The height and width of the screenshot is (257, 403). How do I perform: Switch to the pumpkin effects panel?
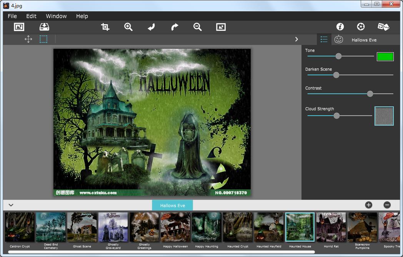[338, 40]
